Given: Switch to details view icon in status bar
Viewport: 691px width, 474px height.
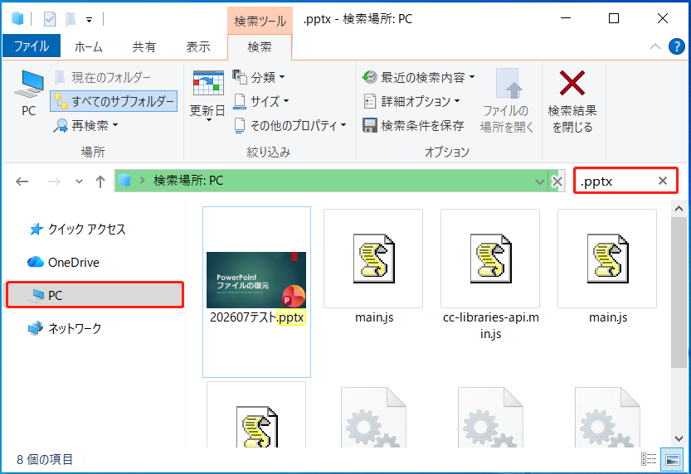Looking at the screenshot, I should [649, 459].
